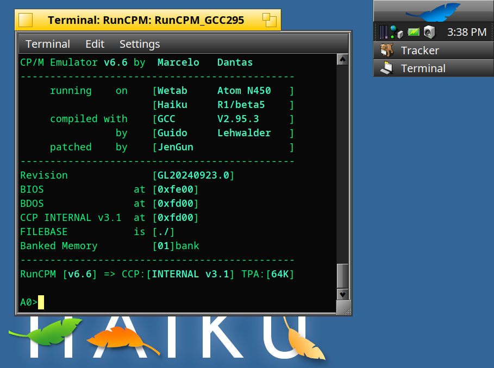494x368 pixels.
Task: Click the network status tray icon
Action: click(397, 32)
